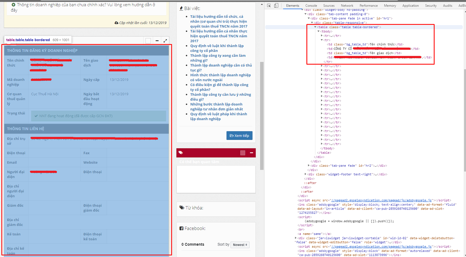This screenshot has height=257, width=466.
Task: Click the 0 Comments text
Action: pos(193,245)
